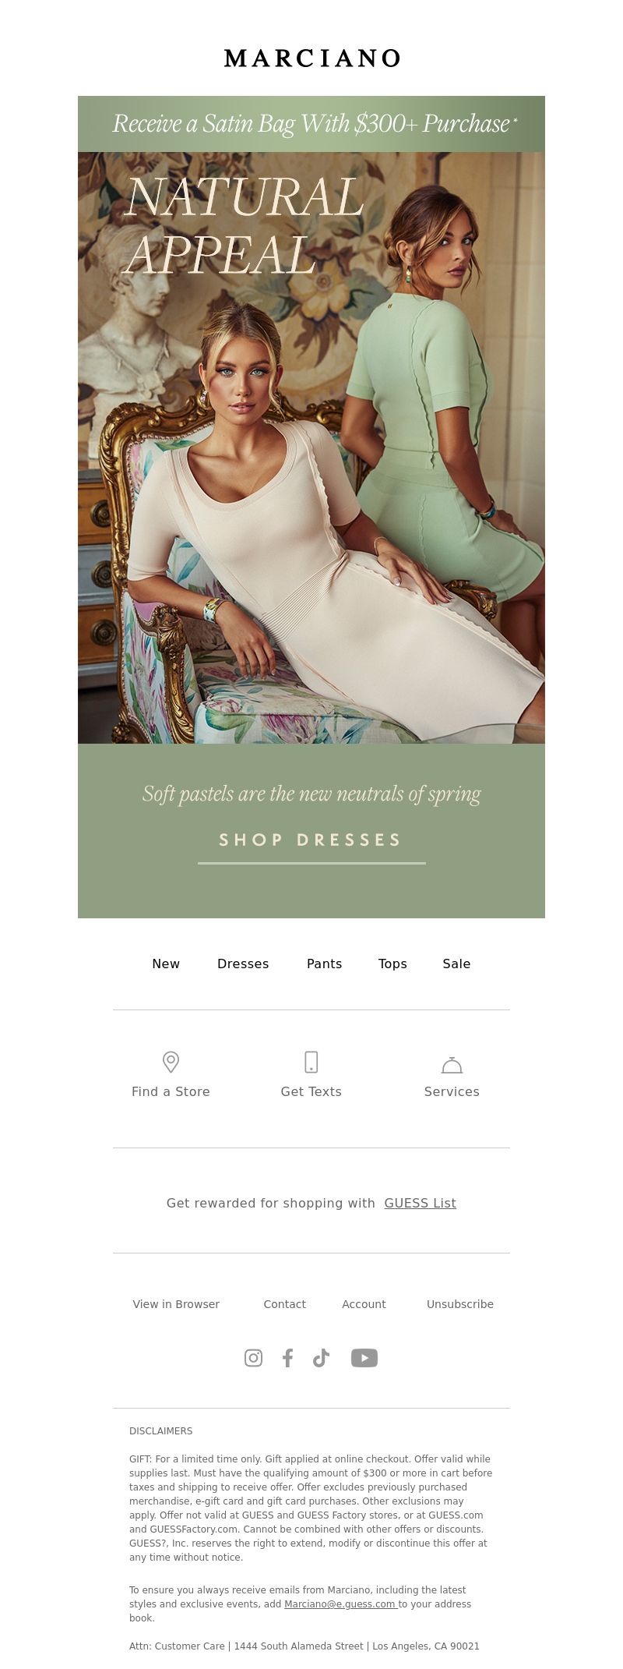Viewport: 623px width, 1669px height.
Task: Open the YouTube icon link
Action: [364, 1358]
